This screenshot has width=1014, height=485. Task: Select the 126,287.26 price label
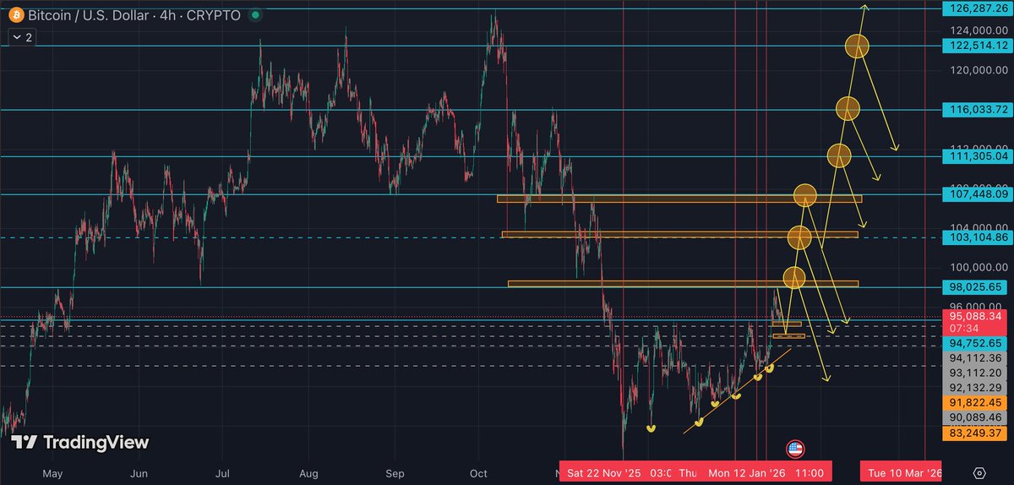tap(976, 8)
